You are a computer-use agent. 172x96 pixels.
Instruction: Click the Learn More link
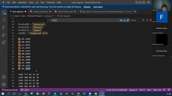(98, 7)
